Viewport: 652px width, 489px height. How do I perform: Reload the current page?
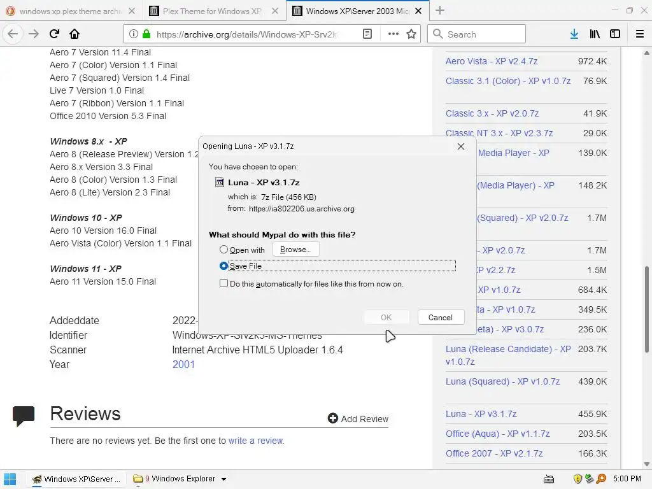point(55,34)
